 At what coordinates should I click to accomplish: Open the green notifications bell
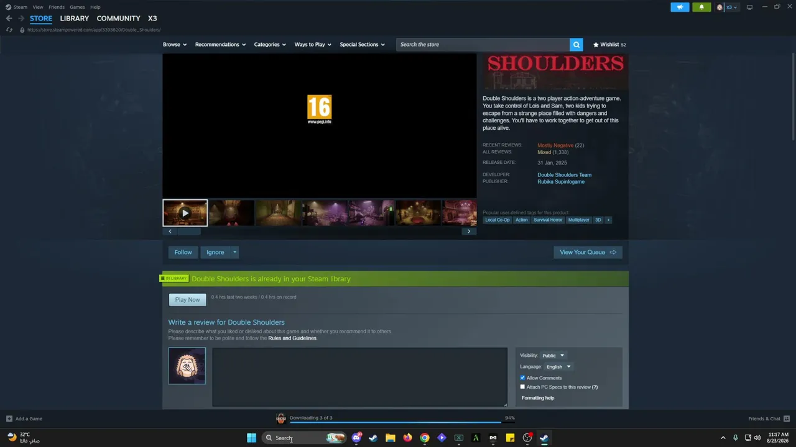pos(701,7)
